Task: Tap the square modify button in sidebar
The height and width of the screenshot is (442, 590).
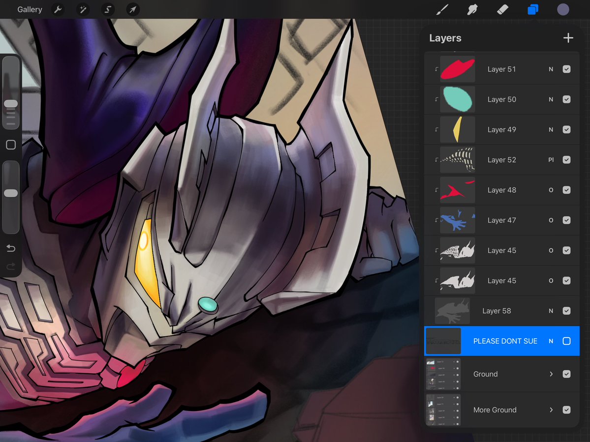Action: click(11, 145)
